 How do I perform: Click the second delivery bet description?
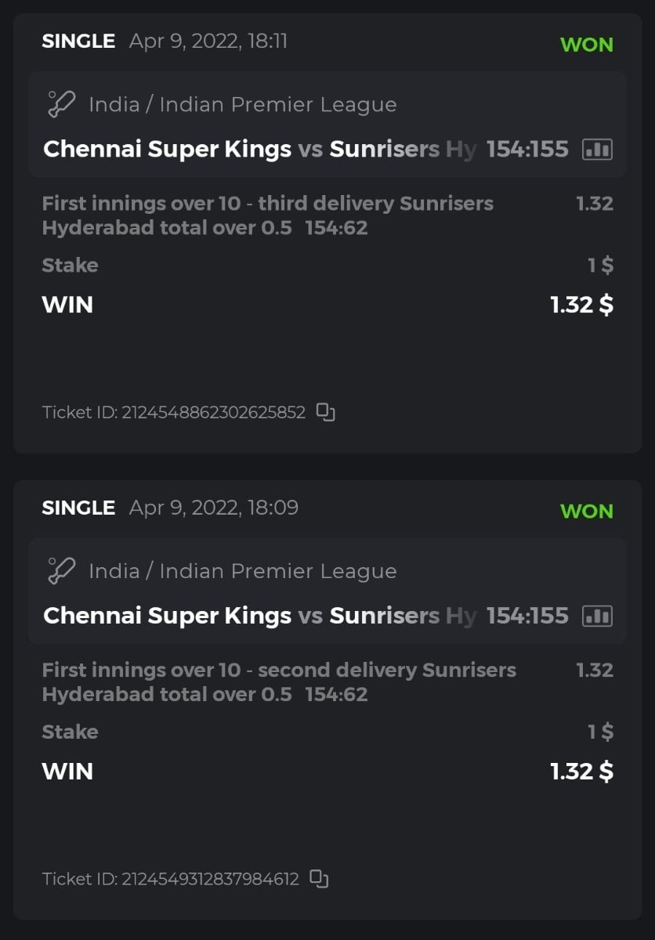coord(278,682)
